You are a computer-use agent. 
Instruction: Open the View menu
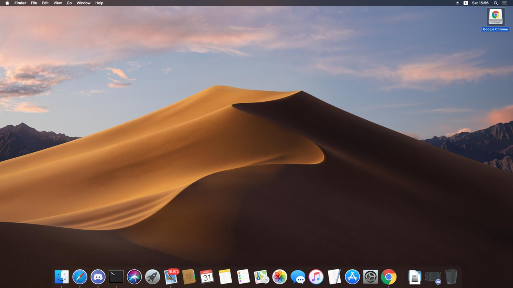pos(58,3)
